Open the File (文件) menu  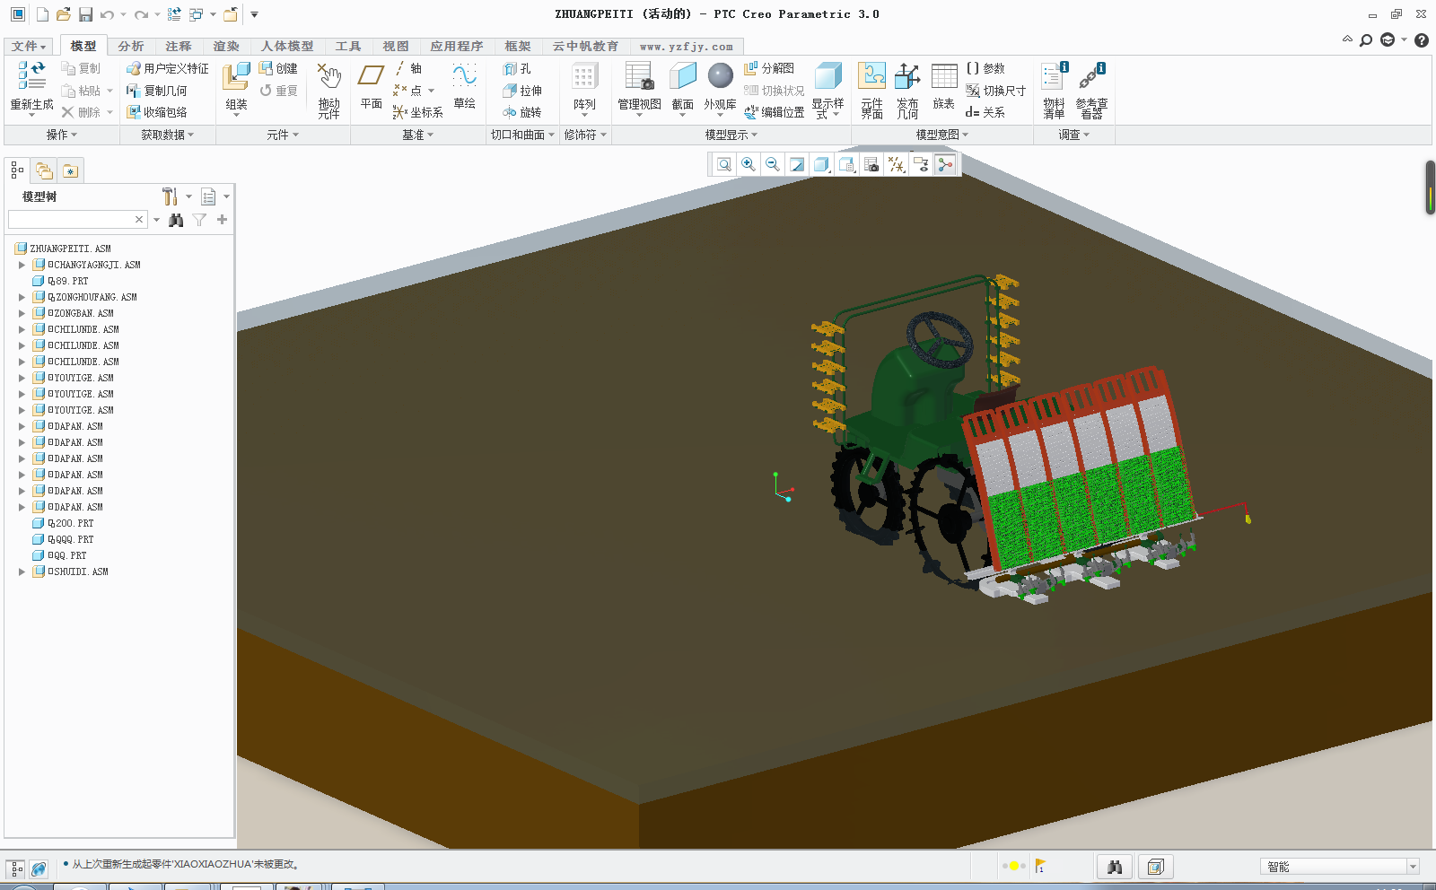pyautogui.click(x=29, y=46)
